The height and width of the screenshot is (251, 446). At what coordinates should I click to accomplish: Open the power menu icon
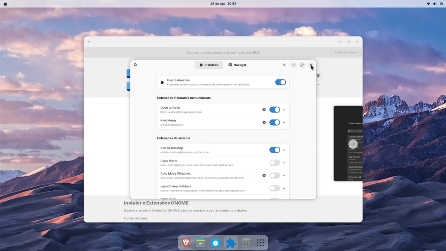[441, 4]
